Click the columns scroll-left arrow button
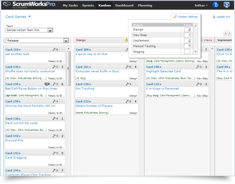The height and width of the screenshot is (184, 235). pos(225,33)
